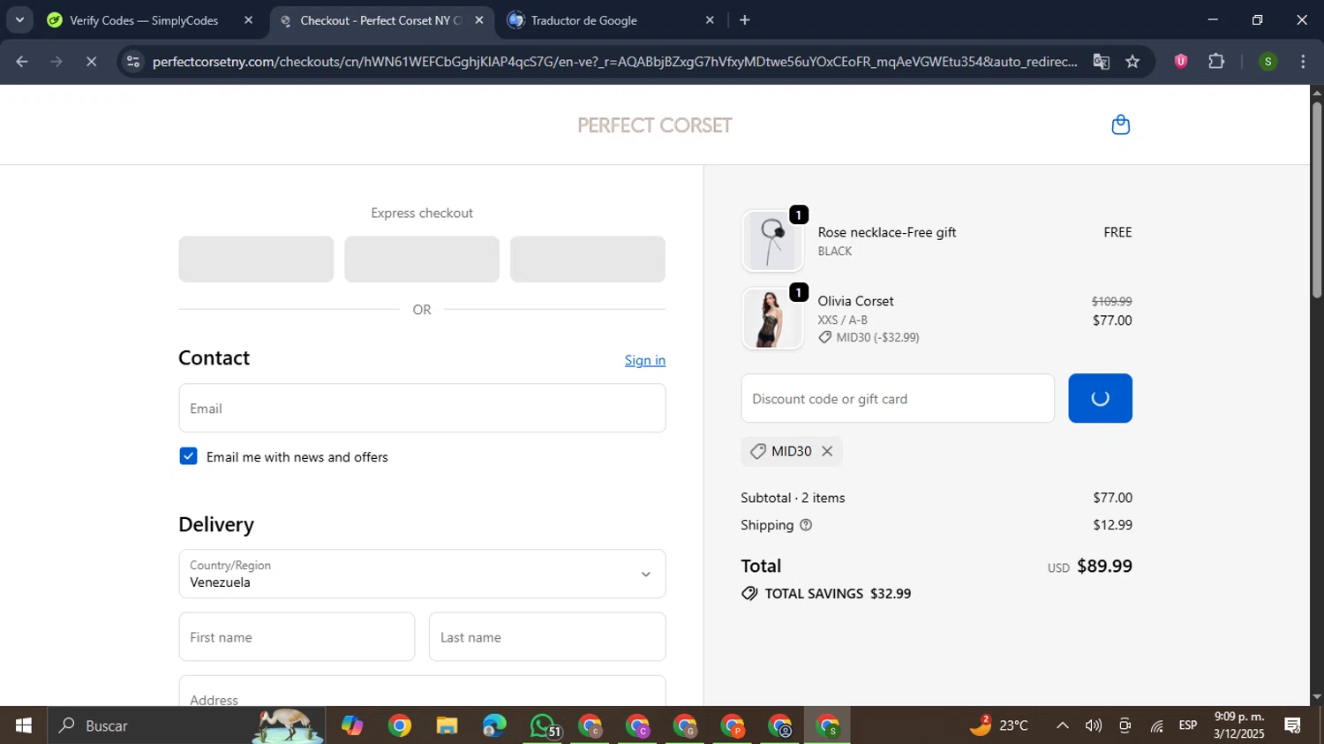Focus the Last name field
This screenshot has width=1324, height=744.
[547, 636]
